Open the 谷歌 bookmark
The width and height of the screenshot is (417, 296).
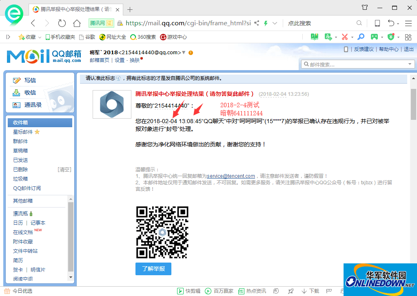(x=87, y=37)
